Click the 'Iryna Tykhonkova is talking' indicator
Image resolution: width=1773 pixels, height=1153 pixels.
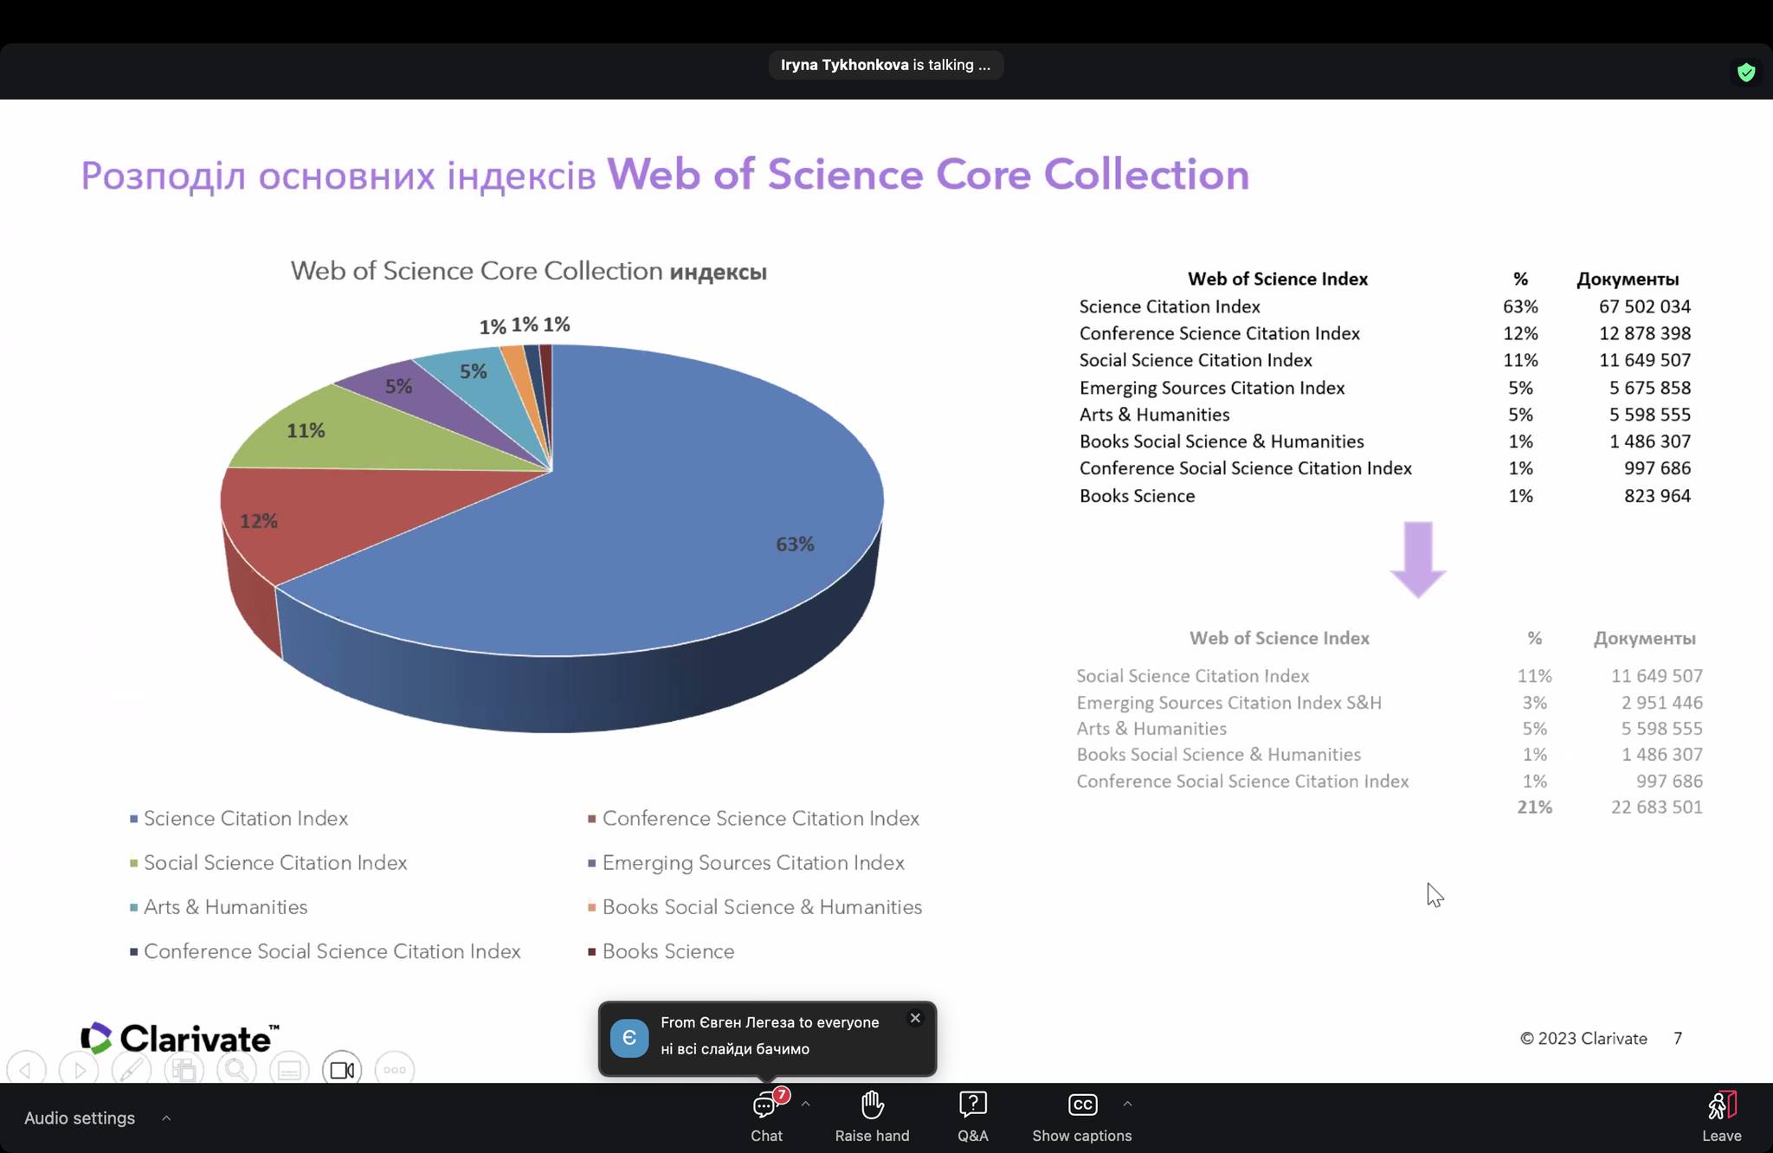(x=886, y=65)
